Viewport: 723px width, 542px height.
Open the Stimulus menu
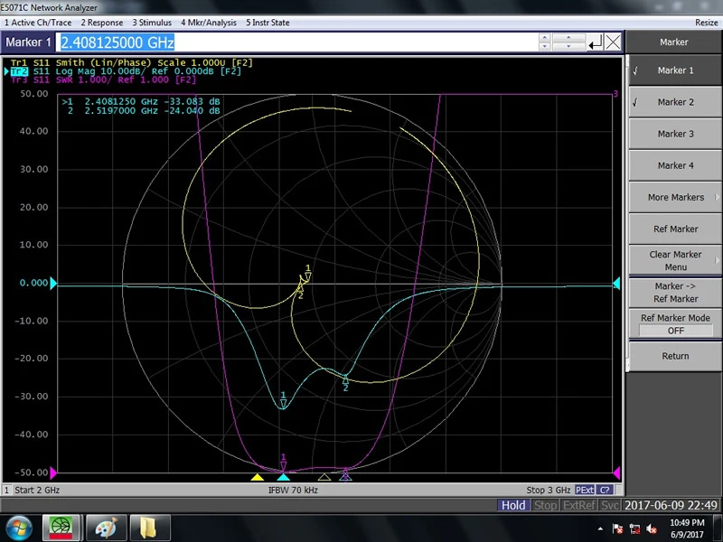tap(152, 23)
